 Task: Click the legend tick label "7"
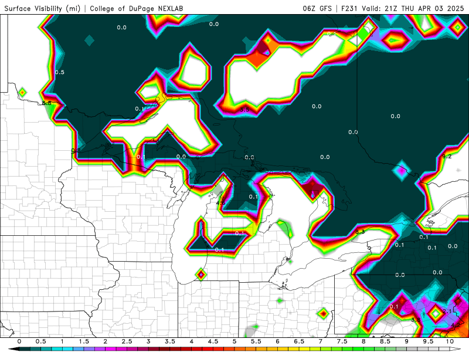(x=321, y=341)
